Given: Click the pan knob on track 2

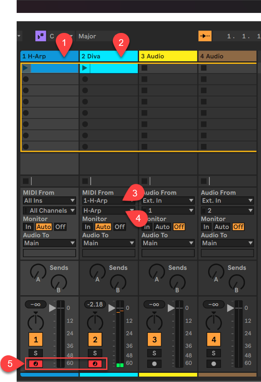Looking at the screenshot, I should 95,322.
